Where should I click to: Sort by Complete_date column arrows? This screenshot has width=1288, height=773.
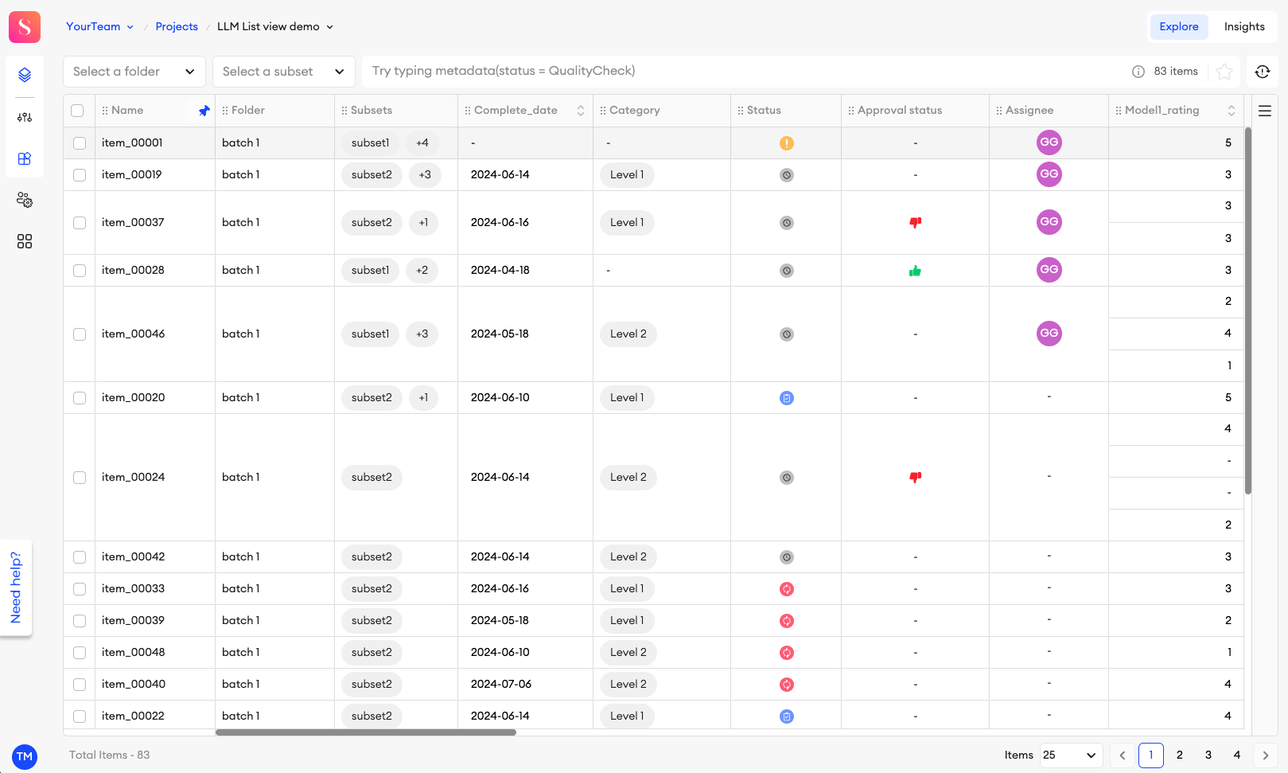click(x=581, y=111)
